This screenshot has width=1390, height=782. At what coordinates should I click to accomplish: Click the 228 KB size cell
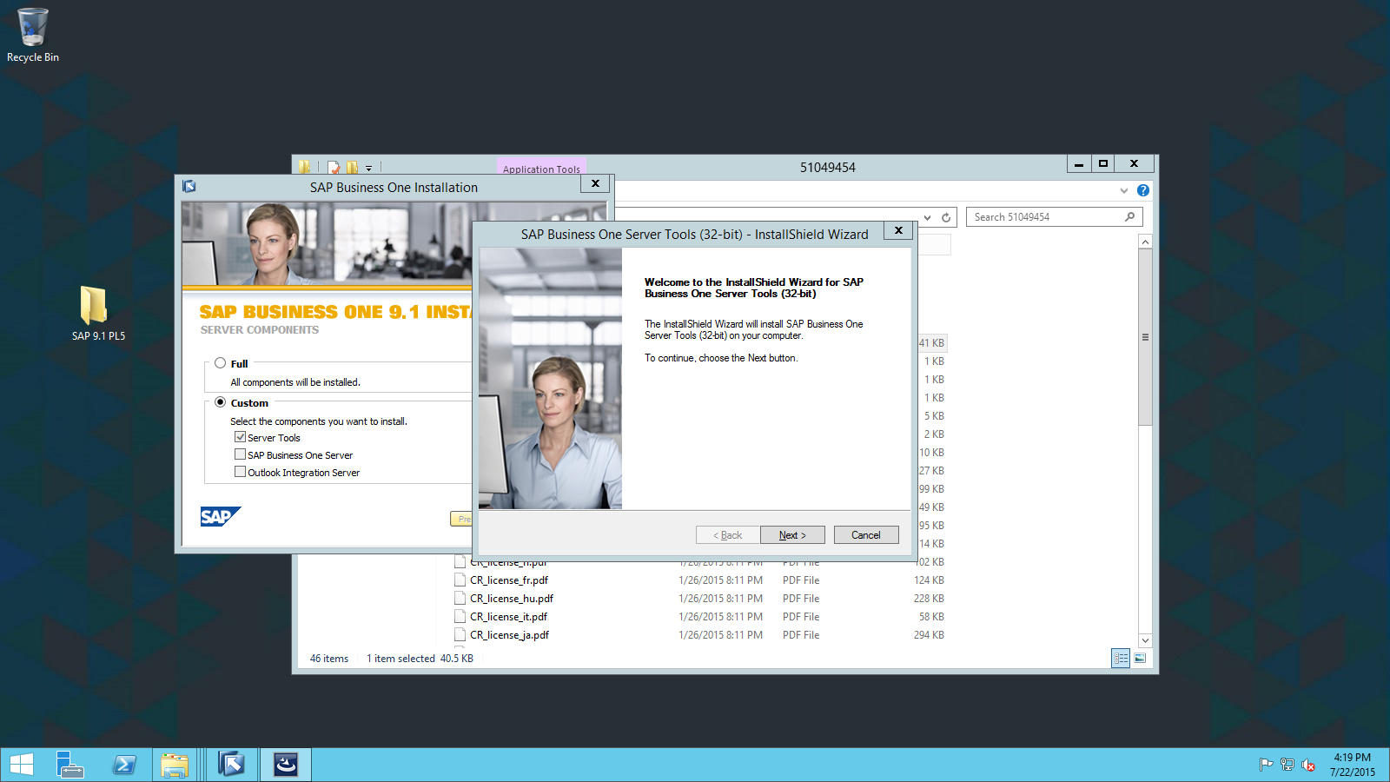(929, 599)
